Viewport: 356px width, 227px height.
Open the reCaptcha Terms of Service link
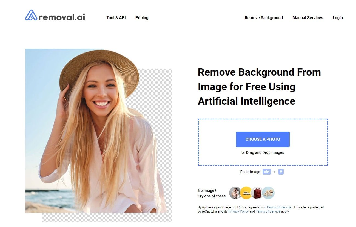(x=268, y=211)
